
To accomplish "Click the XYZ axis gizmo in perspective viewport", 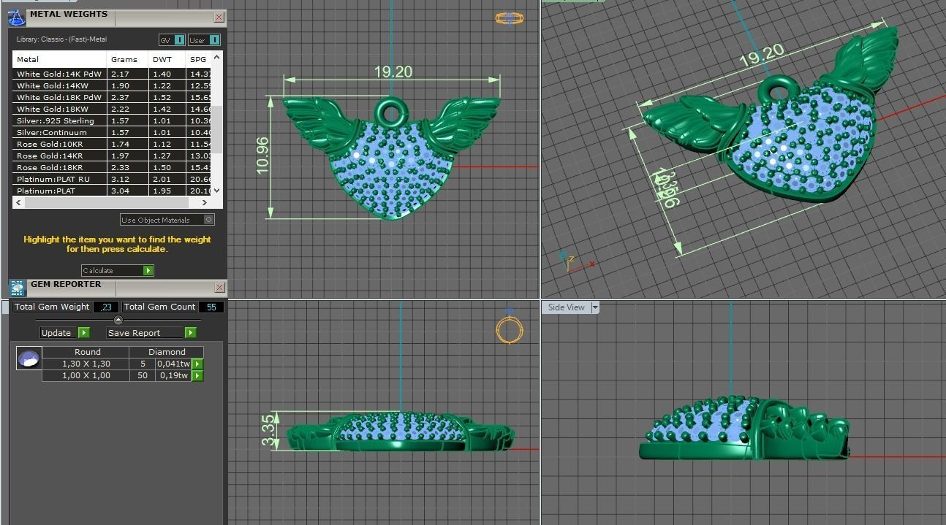I will 577,262.
